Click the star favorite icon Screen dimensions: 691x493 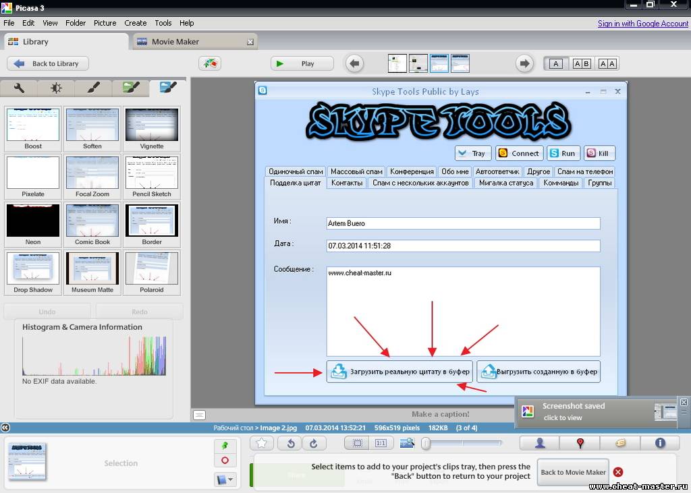(x=262, y=443)
